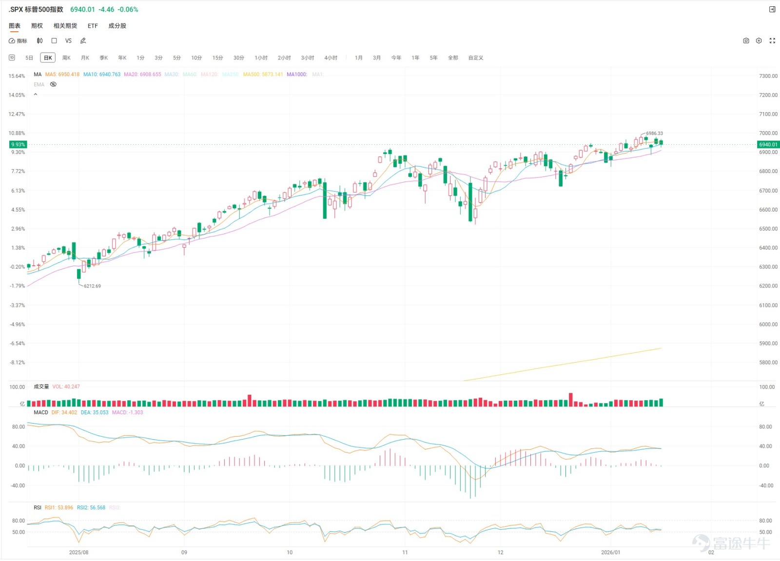This screenshot has width=780, height=561.
Task: Click the 6986.33 high price label
Action: (654, 133)
